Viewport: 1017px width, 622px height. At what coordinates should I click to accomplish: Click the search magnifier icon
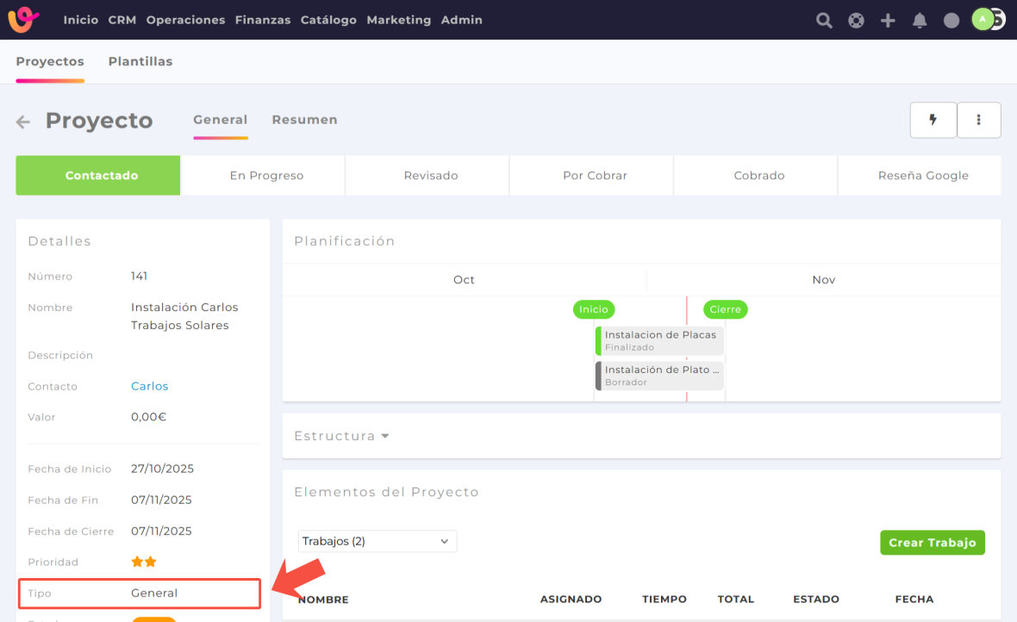[824, 21]
